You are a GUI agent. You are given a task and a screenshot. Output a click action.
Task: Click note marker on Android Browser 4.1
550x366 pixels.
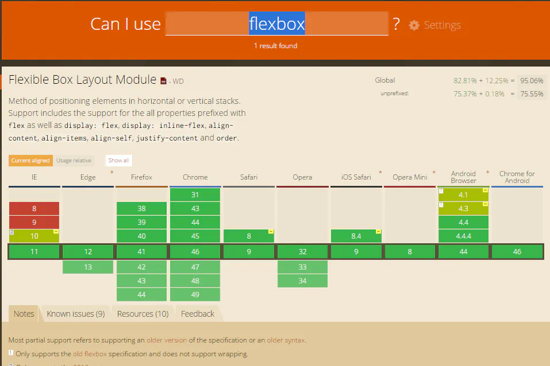[x=441, y=191]
